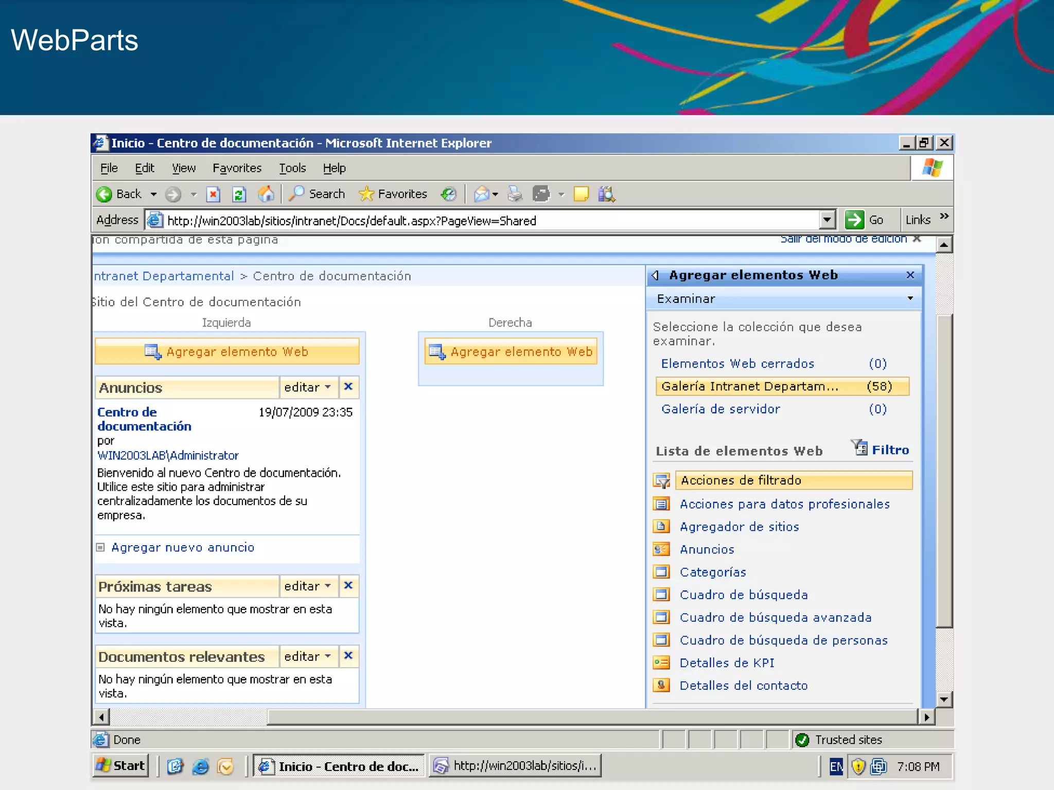Open Search in the toolbar
Viewport: 1054px width, 790px height.
317,194
